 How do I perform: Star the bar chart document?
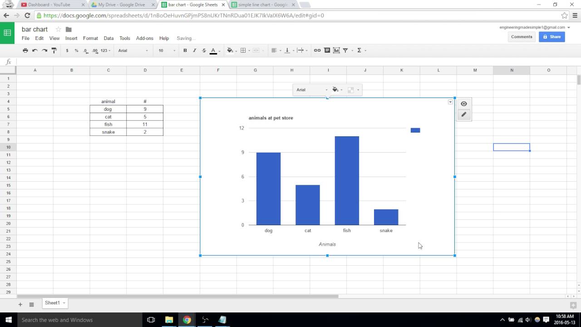(58, 30)
